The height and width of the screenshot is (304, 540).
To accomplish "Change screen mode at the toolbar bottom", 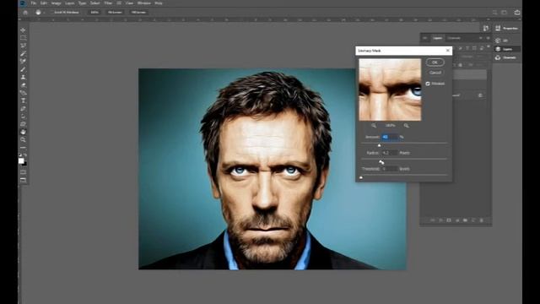I will point(23,180).
